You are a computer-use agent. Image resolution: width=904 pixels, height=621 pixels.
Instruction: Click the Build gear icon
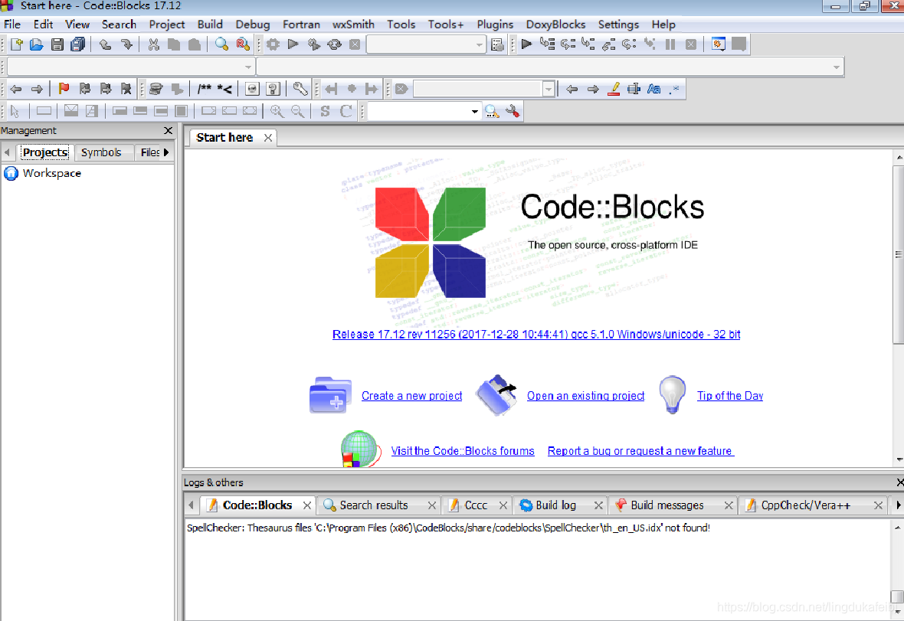pos(273,44)
